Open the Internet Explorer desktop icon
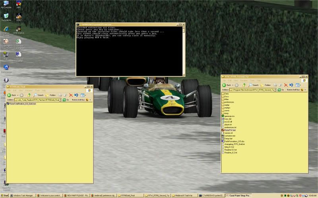The width and height of the screenshot is (318, 198). (6, 29)
